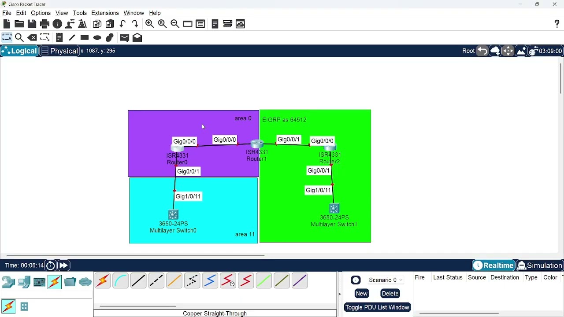Pick the Console cable, the light blue curve
Screen dimensions: 564x317
[120, 281]
